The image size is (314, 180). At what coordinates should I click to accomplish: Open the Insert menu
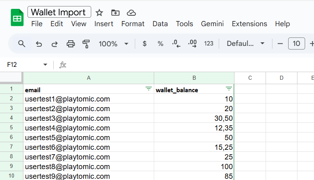pyautogui.click(x=104, y=24)
